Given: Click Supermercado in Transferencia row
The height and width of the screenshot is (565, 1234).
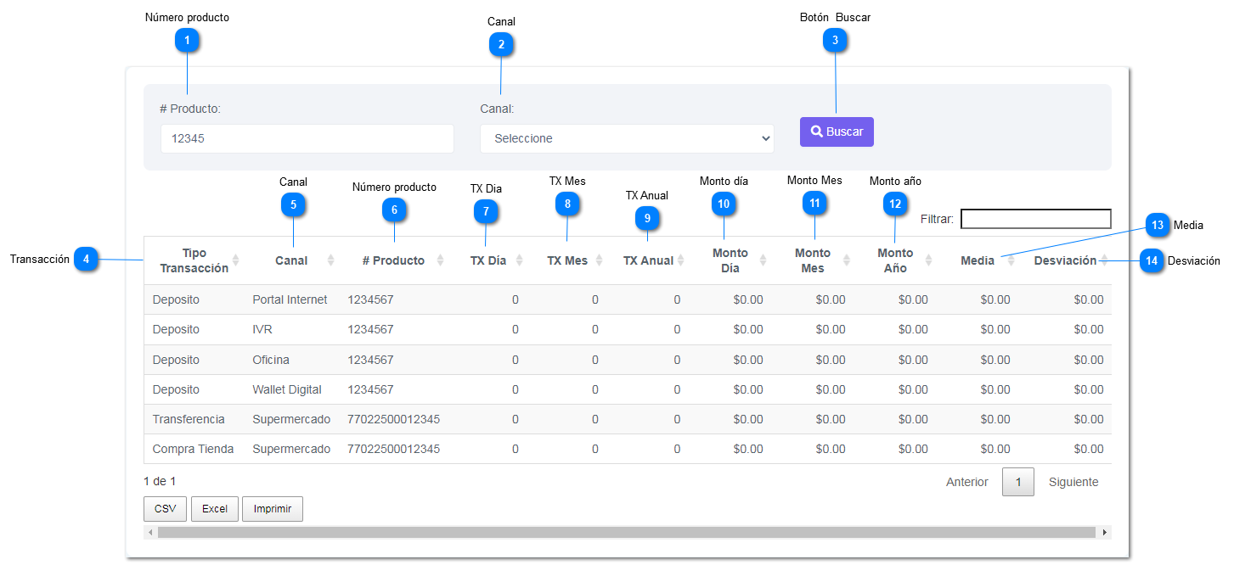Looking at the screenshot, I should (291, 419).
